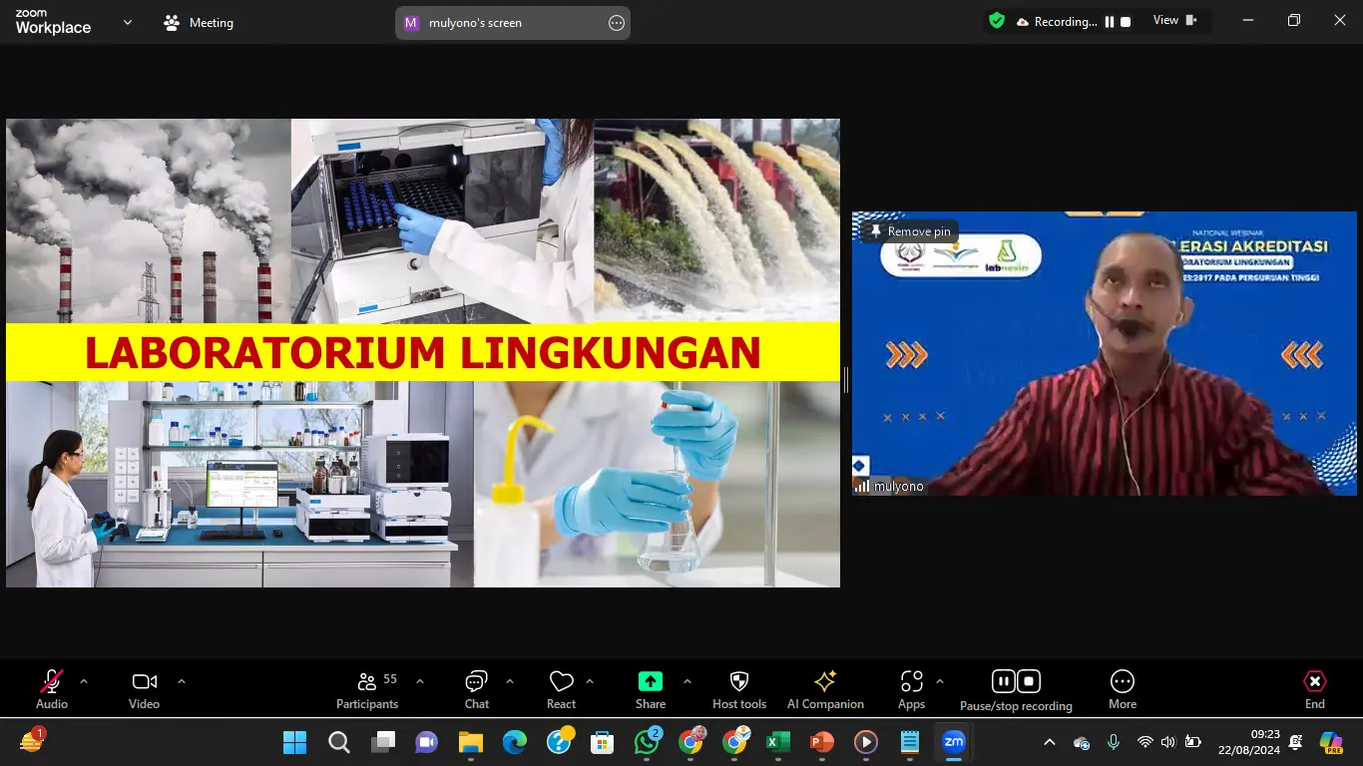The width and height of the screenshot is (1363, 766).
Task: Expand the Video options chevron
Action: pyautogui.click(x=181, y=682)
